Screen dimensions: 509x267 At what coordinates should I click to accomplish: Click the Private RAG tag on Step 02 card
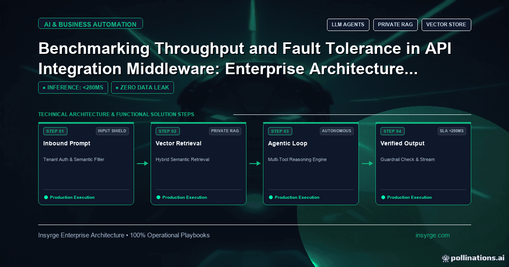(225, 131)
